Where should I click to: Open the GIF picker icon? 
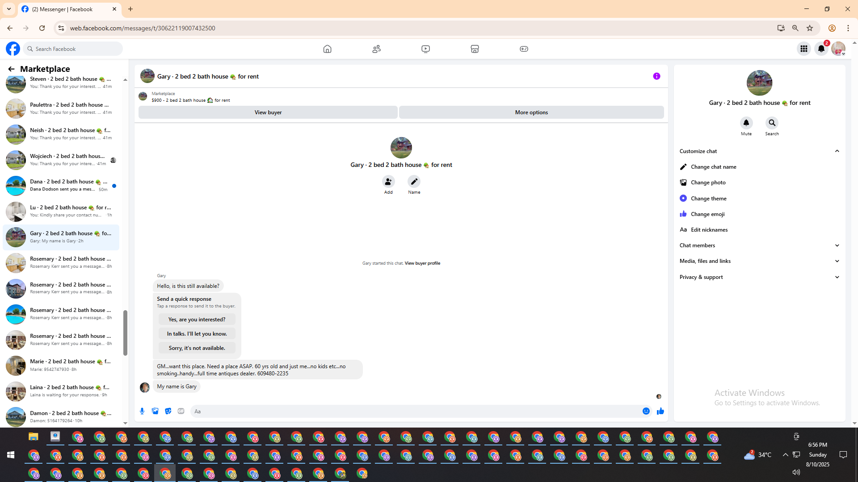[181, 411]
